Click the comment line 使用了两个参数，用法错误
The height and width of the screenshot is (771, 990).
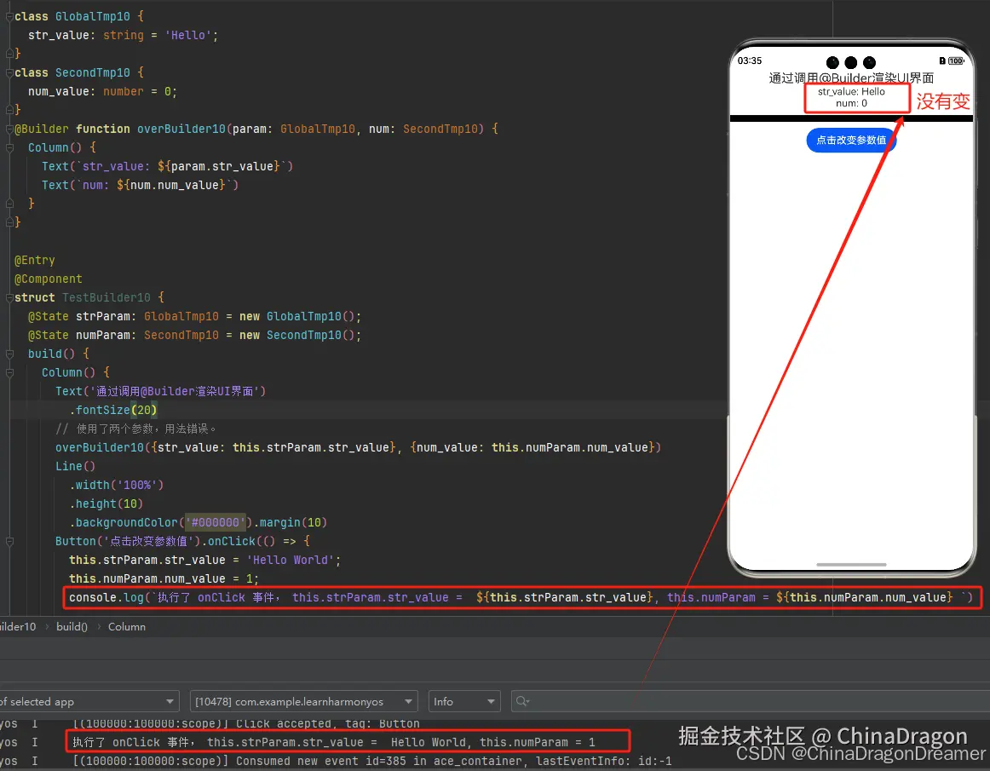click(136, 429)
